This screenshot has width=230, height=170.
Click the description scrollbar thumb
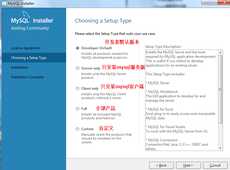click(220, 89)
